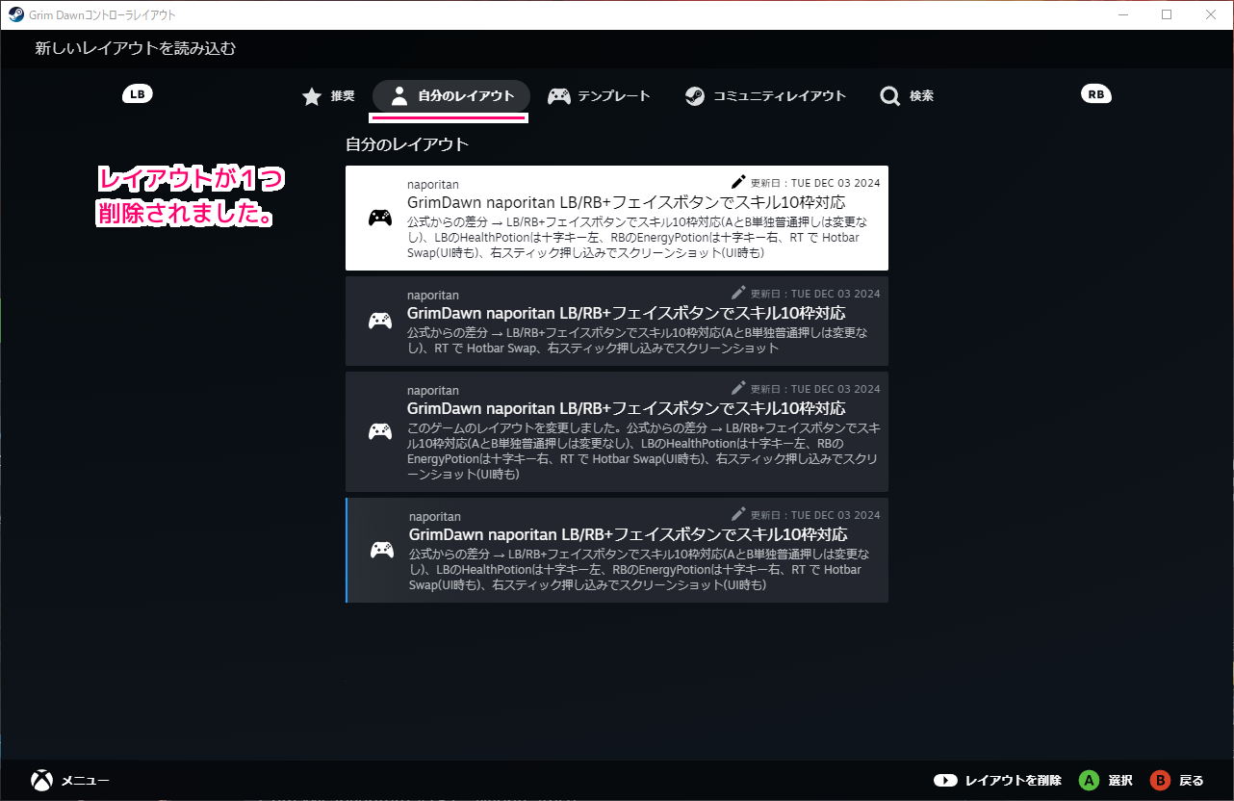
Task: Click the 自分のレイアウト section heading
Action: (407, 145)
